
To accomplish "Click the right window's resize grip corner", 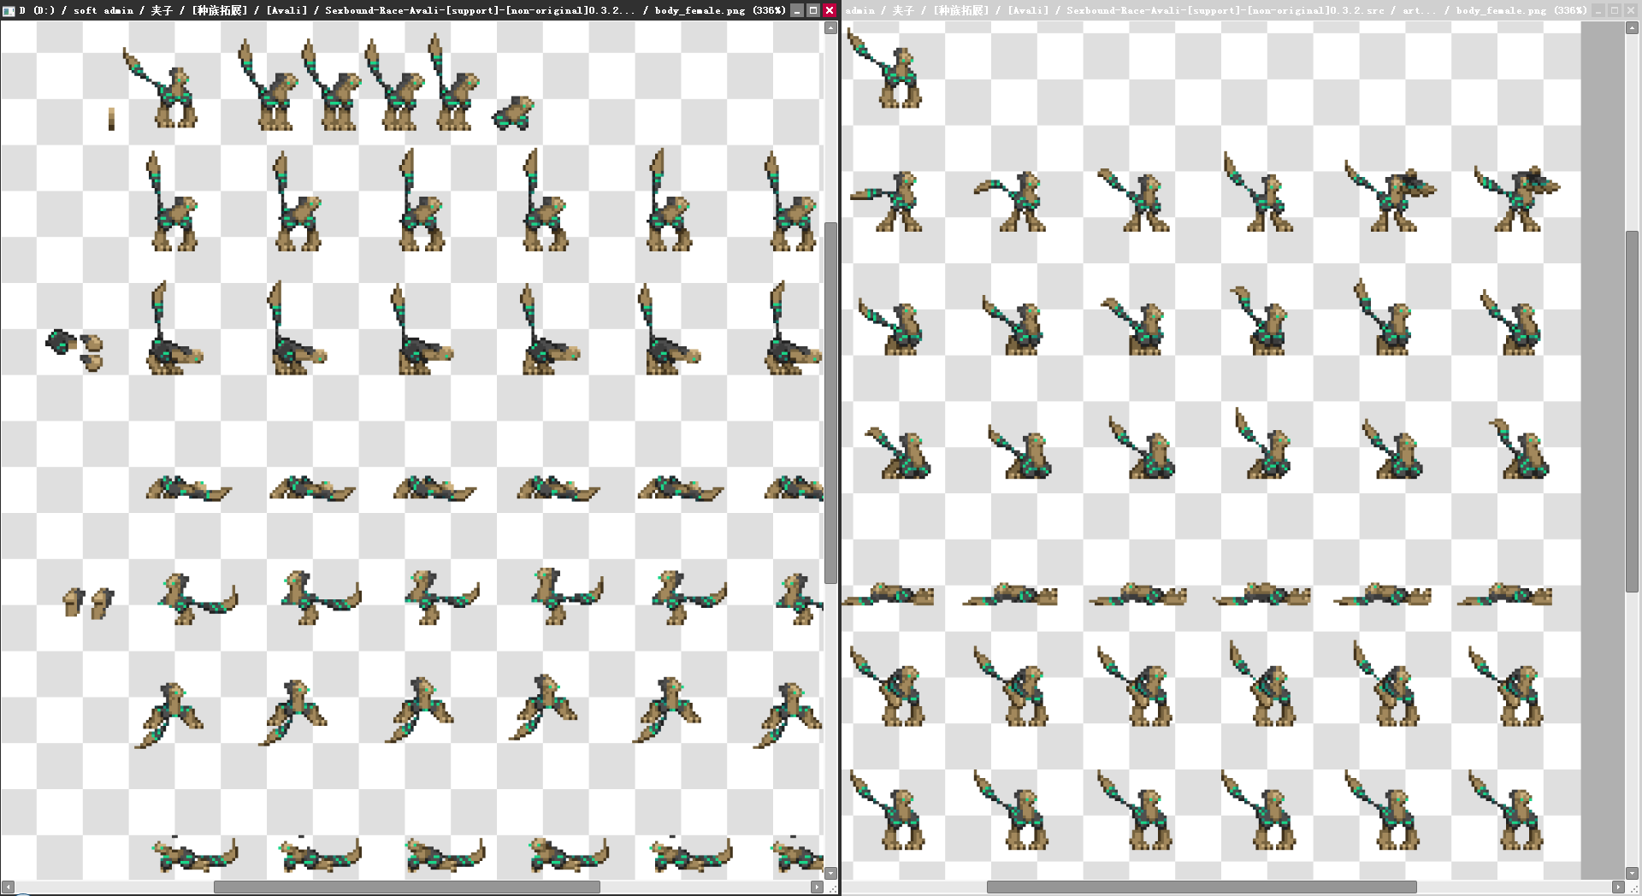I will pos(1633,887).
